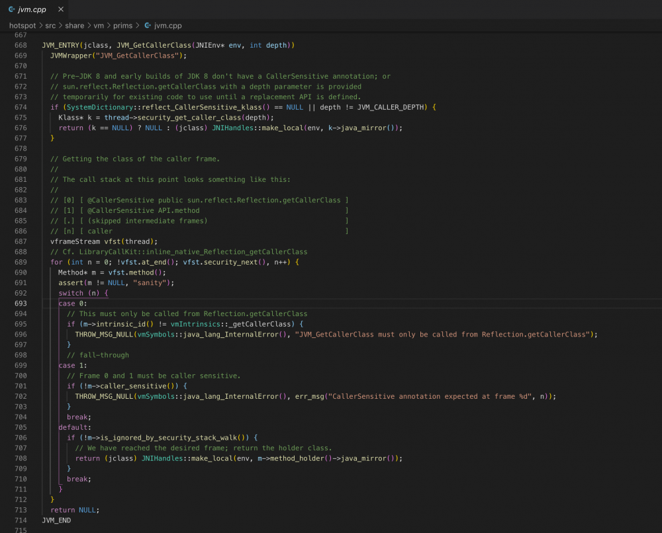662x533 pixels.
Task: Click the JVMWrapper call on line 669
Action: (71, 56)
